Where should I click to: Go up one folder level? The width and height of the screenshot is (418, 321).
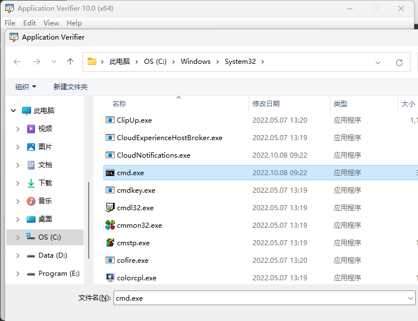coord(71,62)
